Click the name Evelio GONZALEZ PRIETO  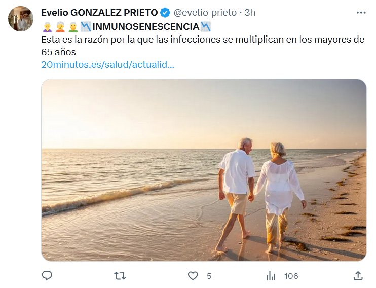point(99,13)
